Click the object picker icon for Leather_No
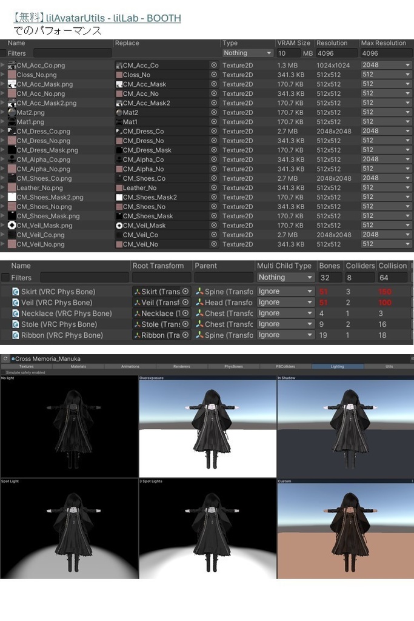 [214, 188]
